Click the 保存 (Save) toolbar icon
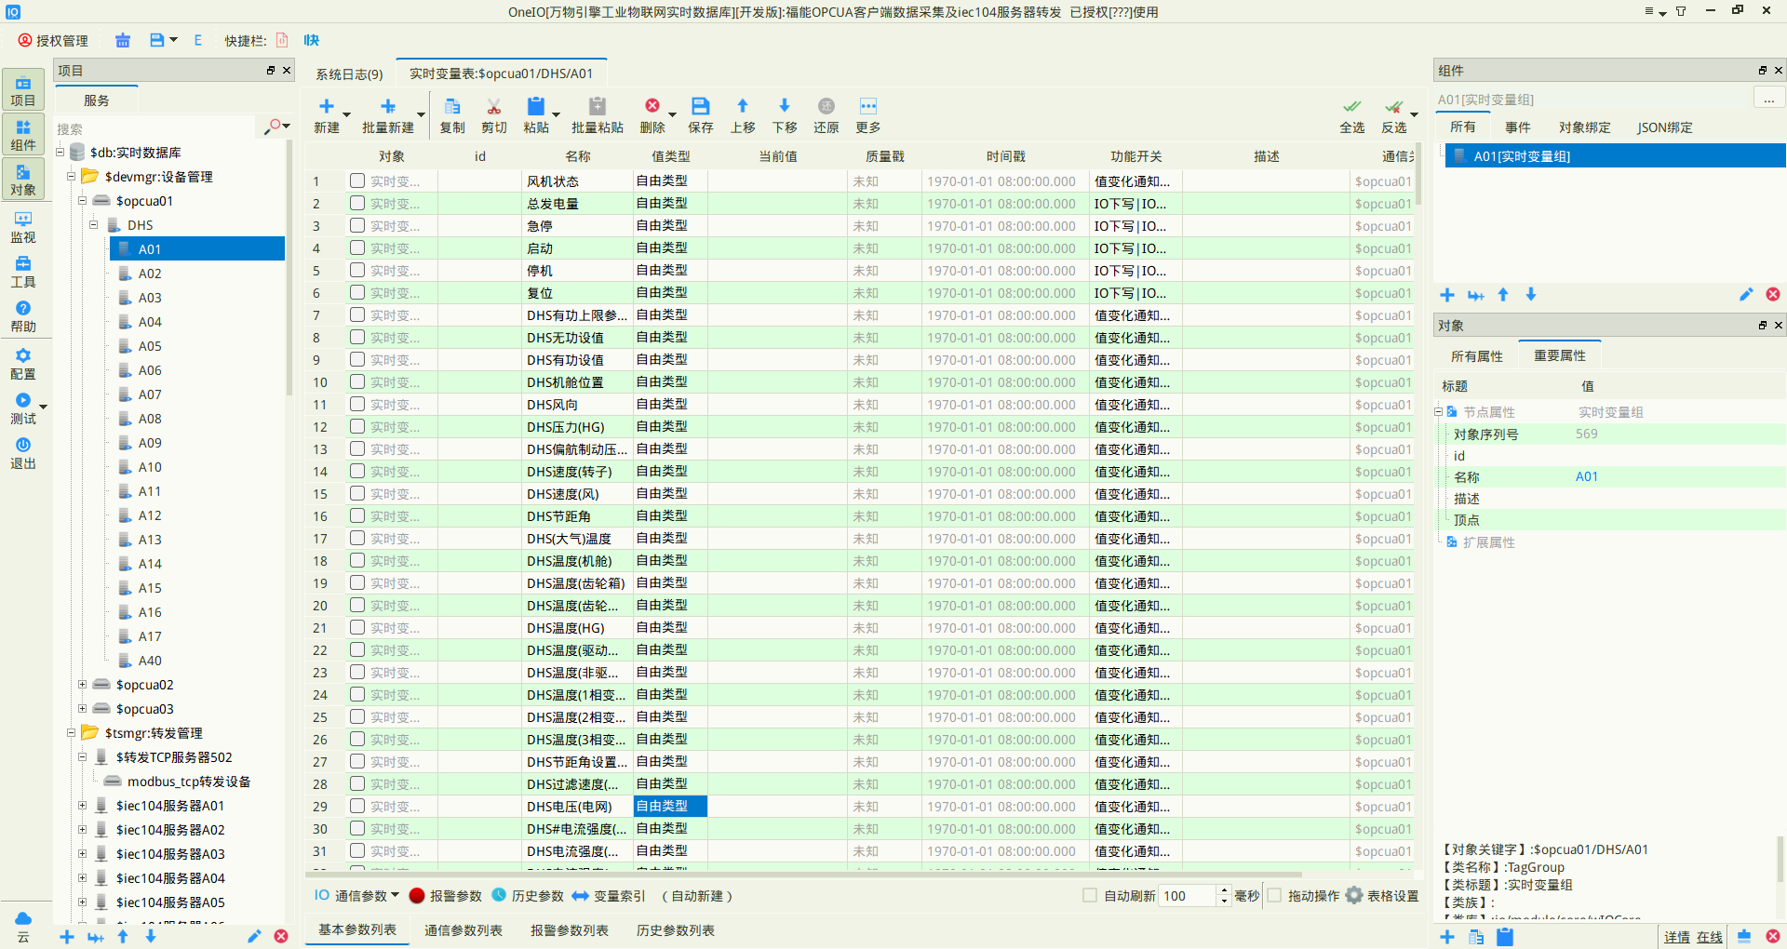This screenshot has width=1787, height=949. [701, 106]
